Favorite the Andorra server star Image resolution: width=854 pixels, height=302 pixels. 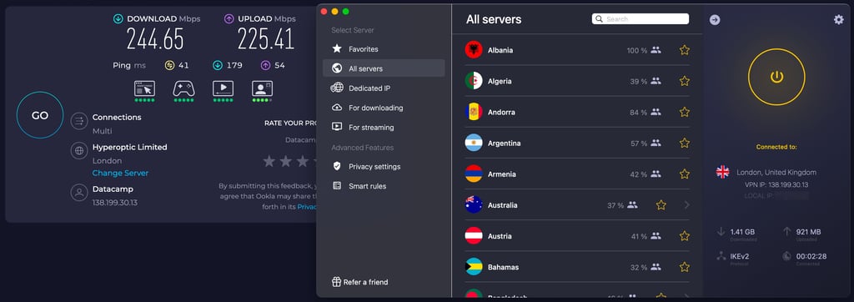[685, 113]
